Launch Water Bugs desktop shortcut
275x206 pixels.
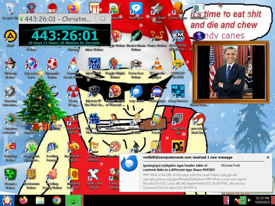coord(157,94)
